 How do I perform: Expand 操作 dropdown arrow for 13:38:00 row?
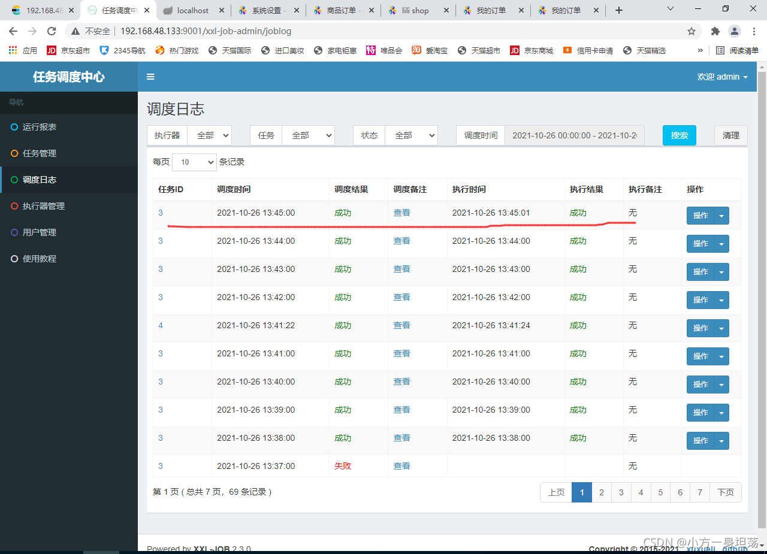(721, 441)
